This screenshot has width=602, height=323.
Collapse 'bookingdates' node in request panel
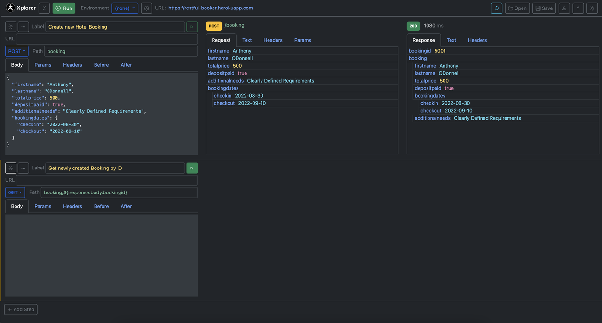tap(223, 88)
